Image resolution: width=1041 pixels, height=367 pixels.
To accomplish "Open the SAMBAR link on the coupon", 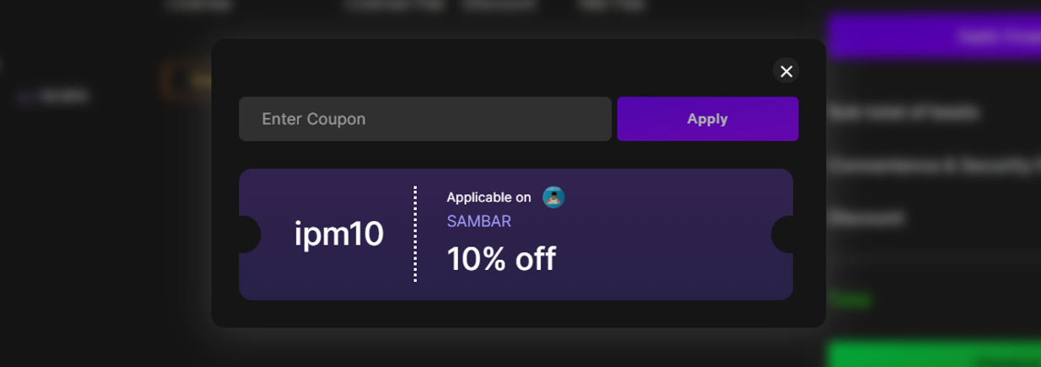I will pyautogui.click(x=479, y=222).
